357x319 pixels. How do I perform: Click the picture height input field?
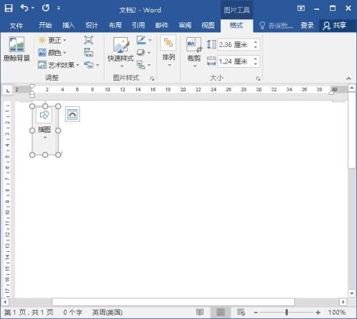click(236, 44)
